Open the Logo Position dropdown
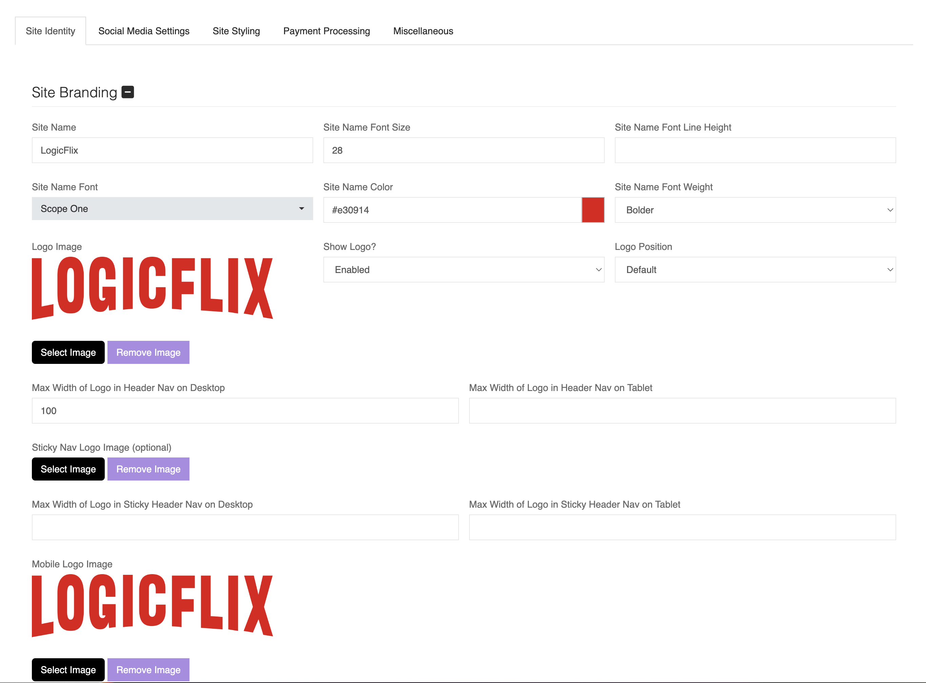This screenshot has width=926, height=683. 755,270
